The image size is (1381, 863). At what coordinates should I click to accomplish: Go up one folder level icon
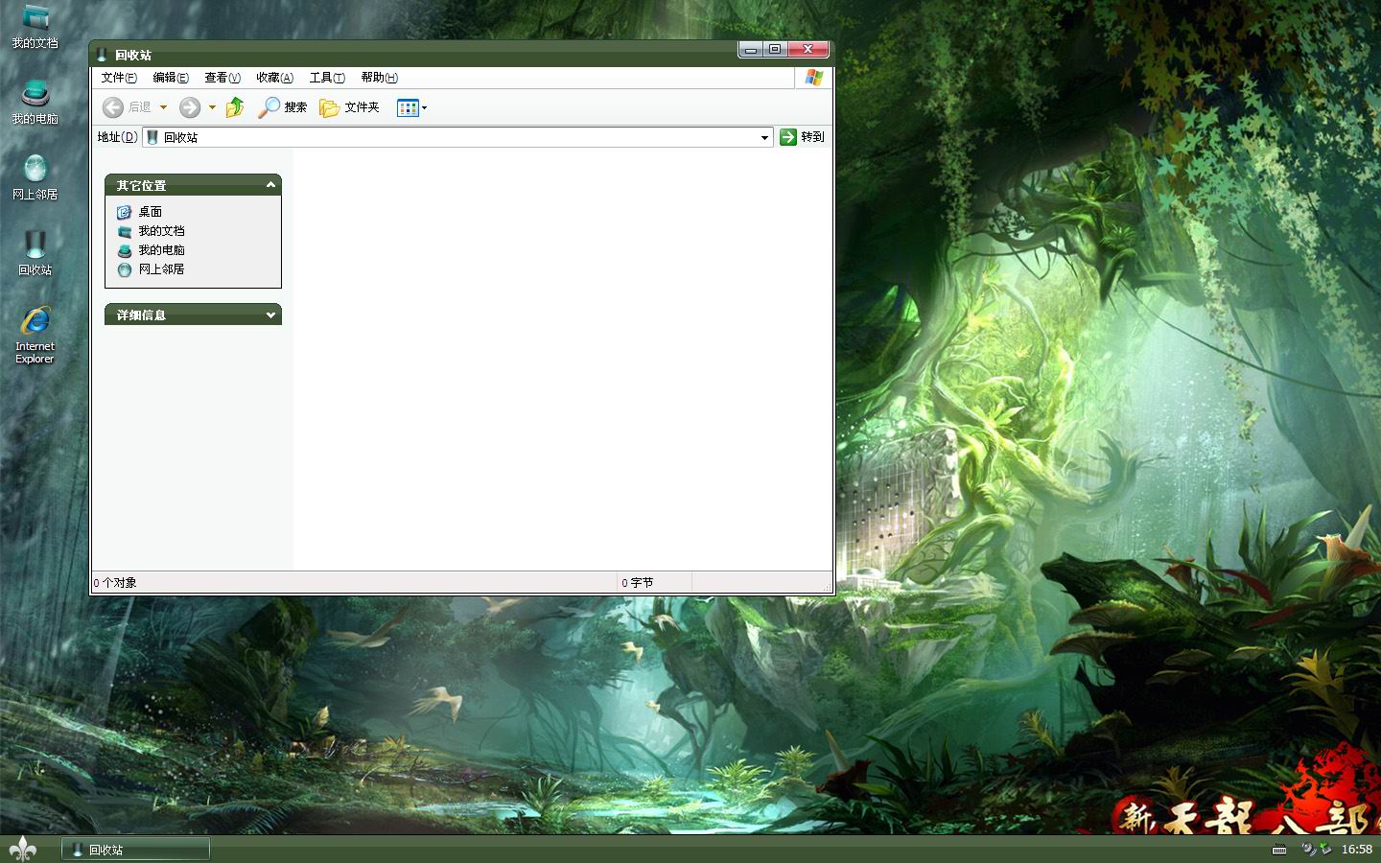coord(235,107)
